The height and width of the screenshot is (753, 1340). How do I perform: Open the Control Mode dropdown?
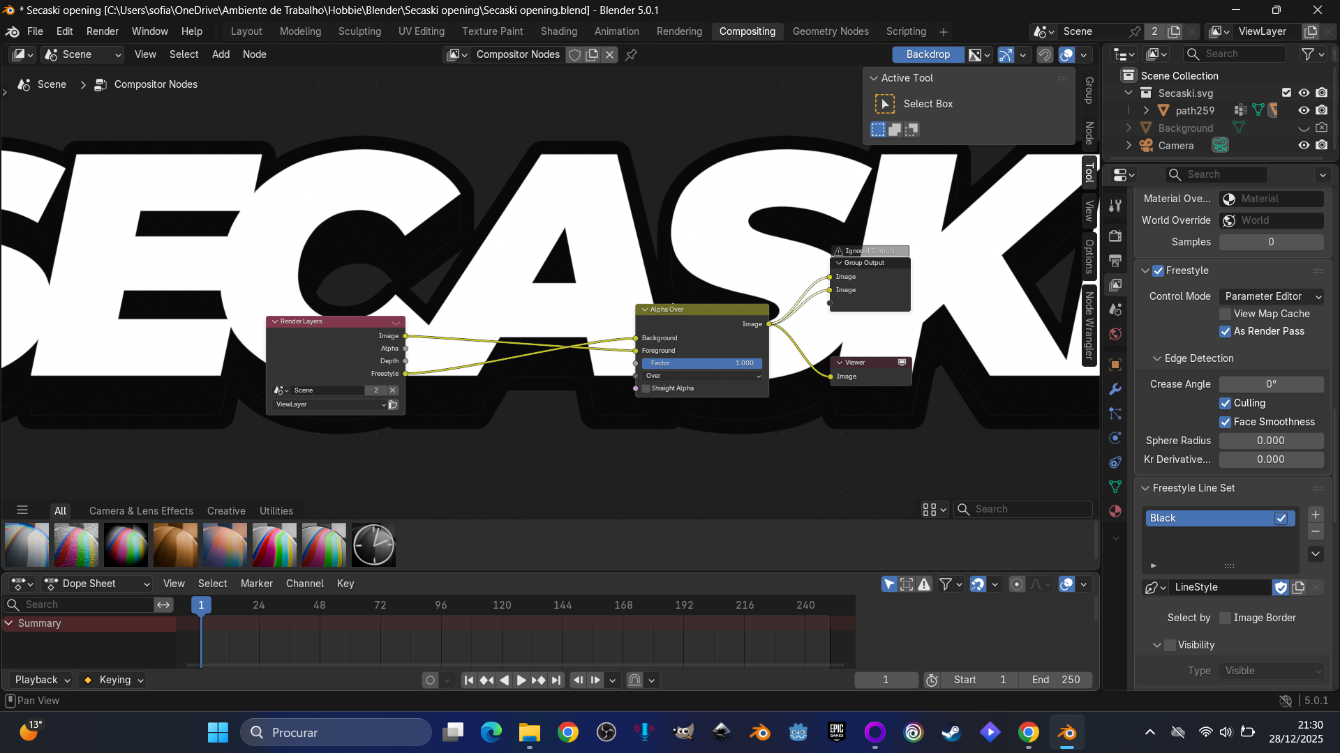tap(1272, 296)
